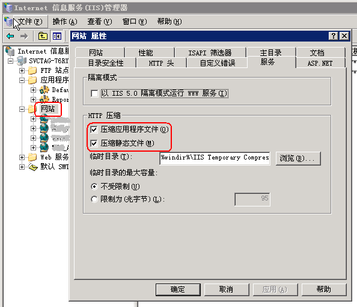The height and width of the screenshot is (307, 357).
Task: Select the SVCTAG server computer icon
Action: (22, 61)
